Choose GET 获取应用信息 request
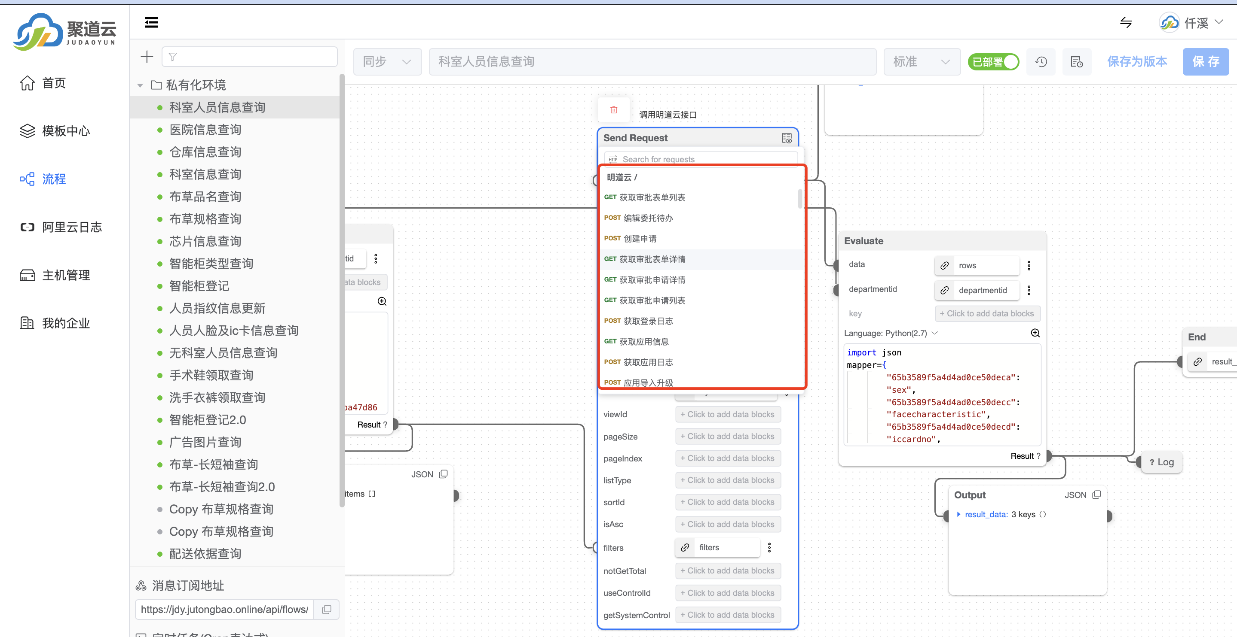This screenshot has width=1237, height=637. tap(701, 342)
